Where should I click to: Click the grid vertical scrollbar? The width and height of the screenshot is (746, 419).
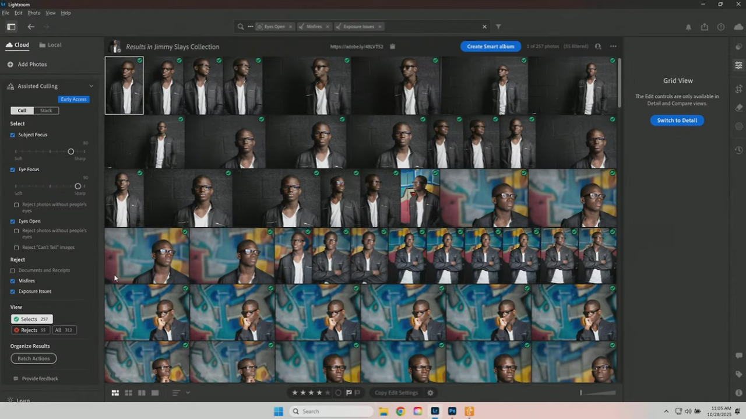[620, 82]
